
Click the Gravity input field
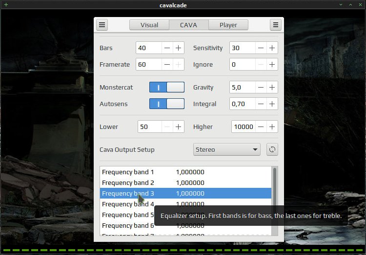click(x=242, y=87)
